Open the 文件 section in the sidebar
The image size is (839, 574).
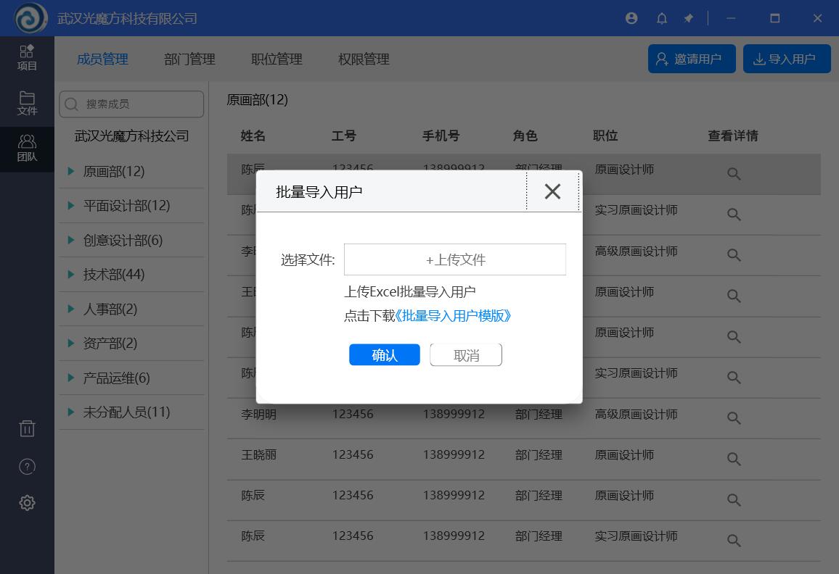pyautogui.click(x=27, y=103)
